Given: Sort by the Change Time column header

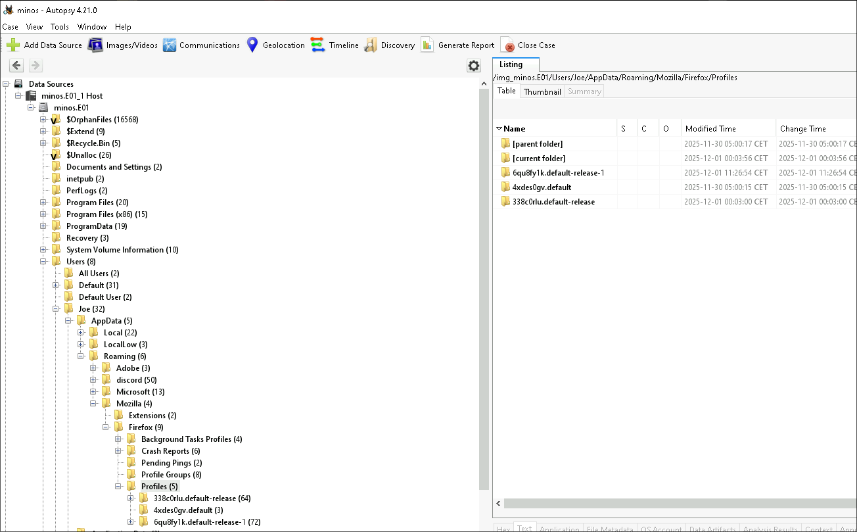Looking at the screenshot, I should (x=817, y=129).
